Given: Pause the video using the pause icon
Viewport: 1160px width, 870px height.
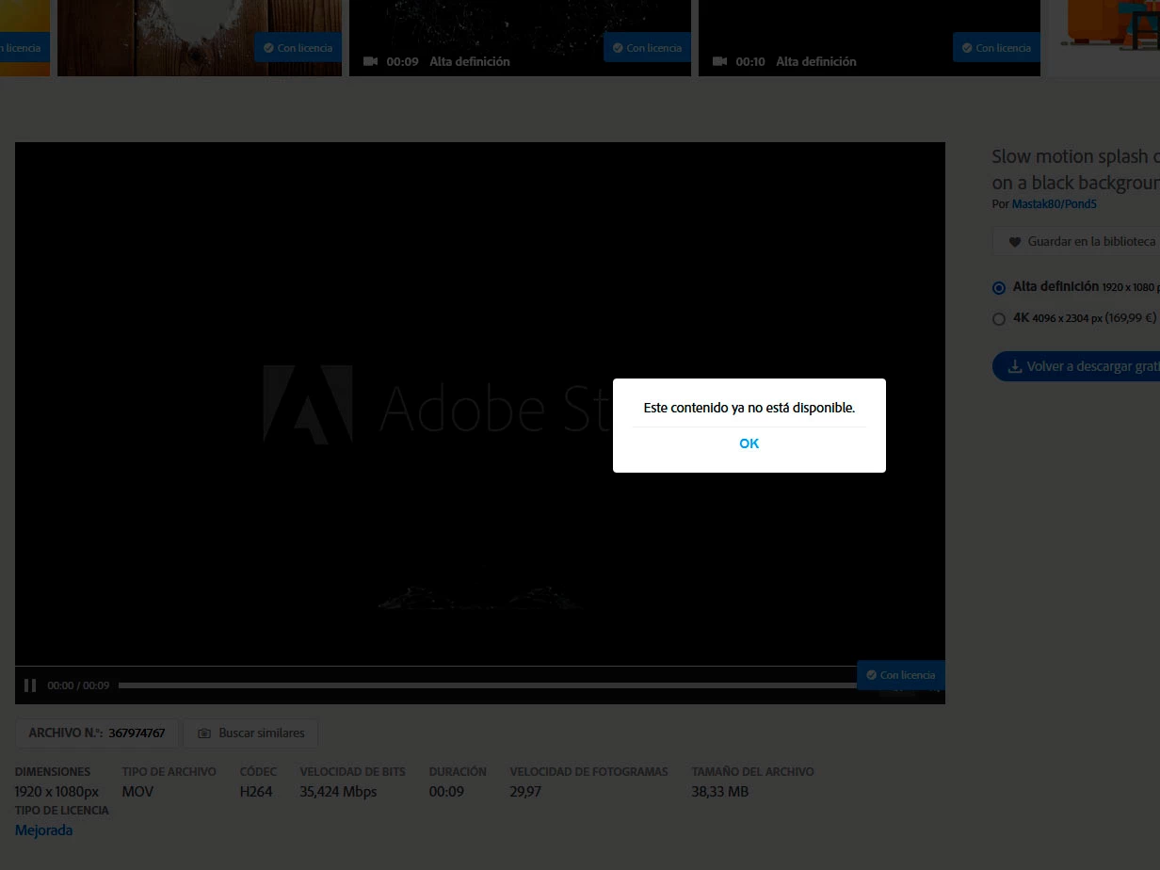Looking at the screenshot, I should 30,685.
